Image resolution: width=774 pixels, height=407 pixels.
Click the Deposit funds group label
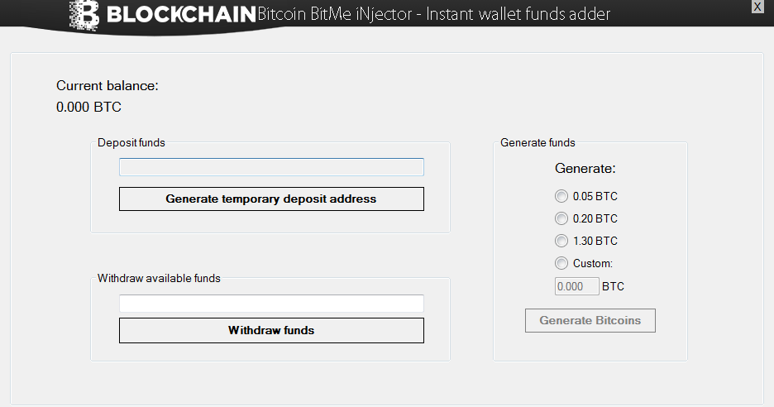131,142
